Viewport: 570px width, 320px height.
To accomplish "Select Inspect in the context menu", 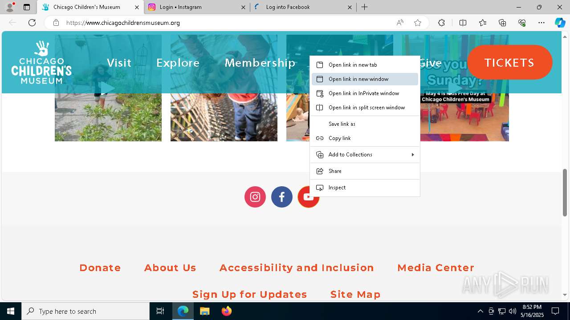I will click(x=365, y=188).
